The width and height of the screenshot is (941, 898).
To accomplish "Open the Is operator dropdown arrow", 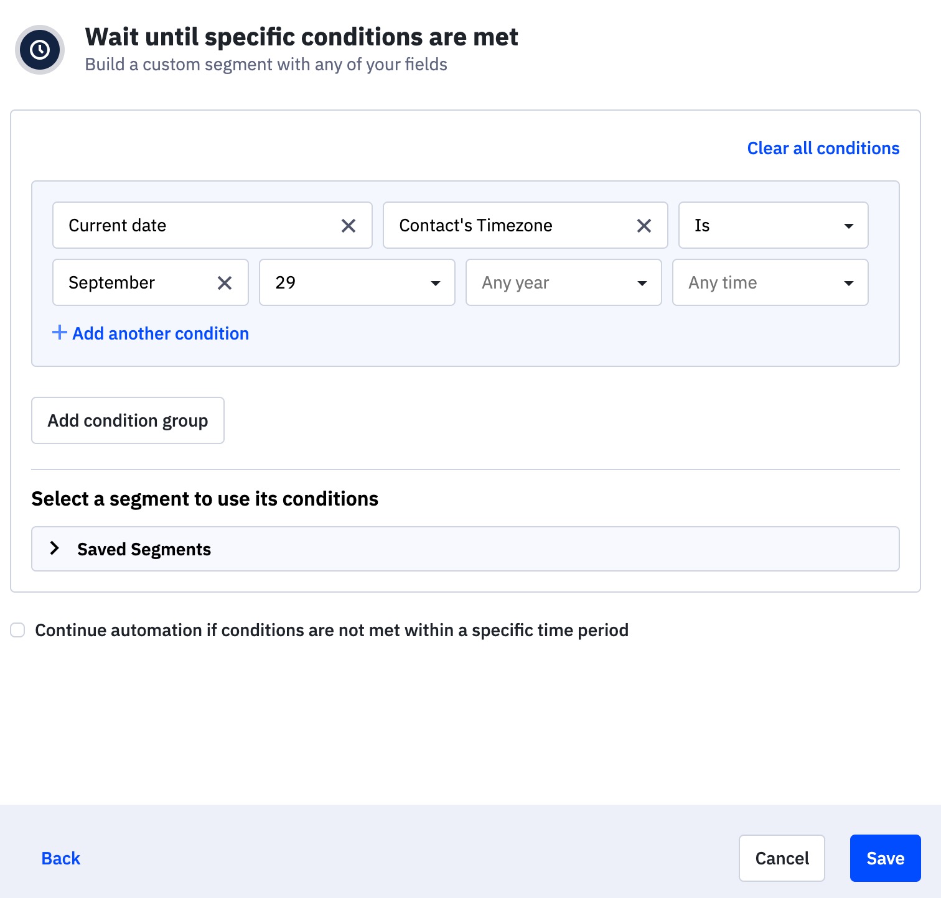I will tap(848, 226).
